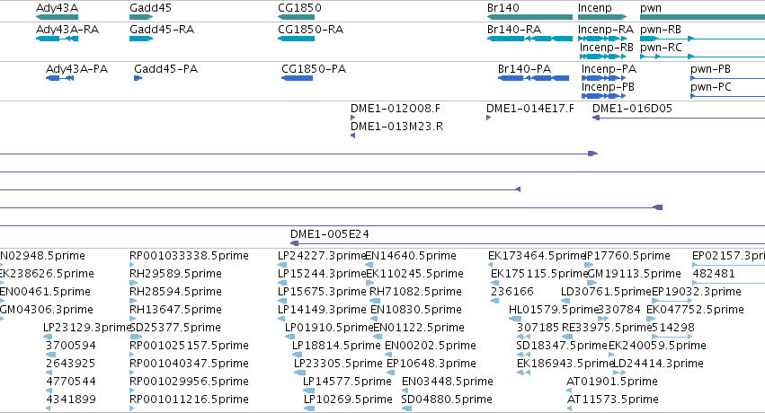Click the EN03448.5prime EST label
Screen dimensions: 765x413
click(x=448, y=382)
